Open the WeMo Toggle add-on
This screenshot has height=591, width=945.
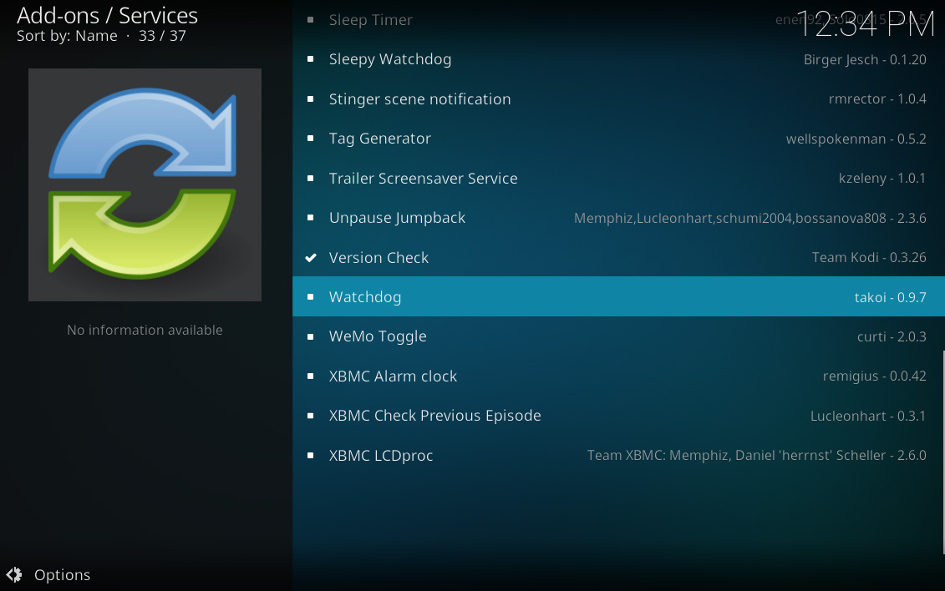coord(618,336)
